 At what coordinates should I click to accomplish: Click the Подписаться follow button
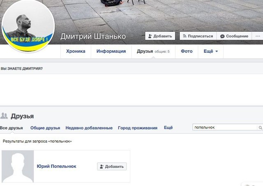[x=198, y=36]
